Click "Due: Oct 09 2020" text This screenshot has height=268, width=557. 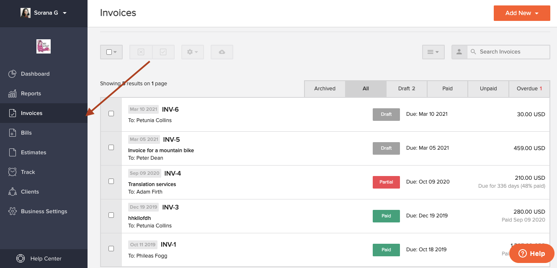(x=428, y=182)
